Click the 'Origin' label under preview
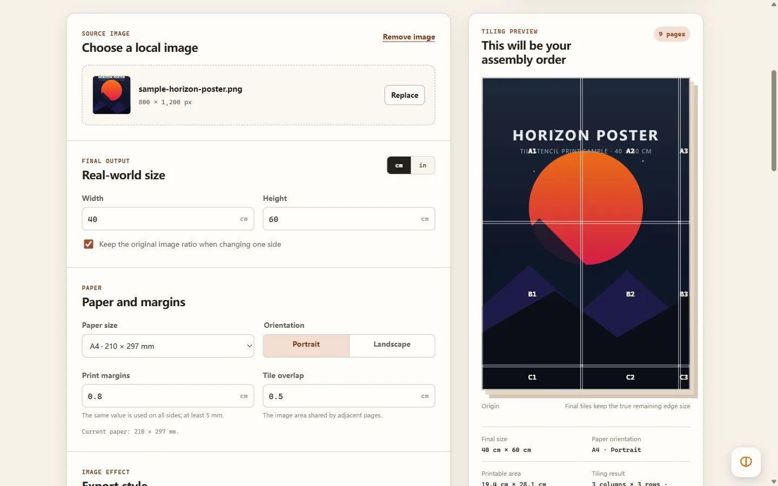The width and height of the screenshot is (778, 486). [x=490, y=406]
